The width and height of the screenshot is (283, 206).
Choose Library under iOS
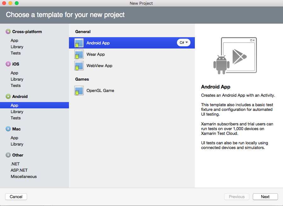pyautogui.click(x=17, y=79)
